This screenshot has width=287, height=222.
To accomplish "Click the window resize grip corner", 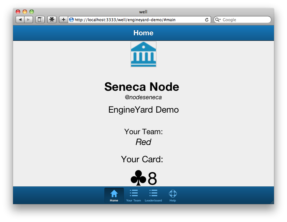I will point(272,202).
